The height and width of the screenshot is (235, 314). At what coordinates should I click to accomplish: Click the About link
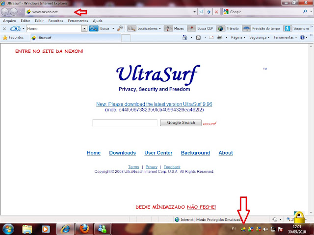tap(226, 153)
